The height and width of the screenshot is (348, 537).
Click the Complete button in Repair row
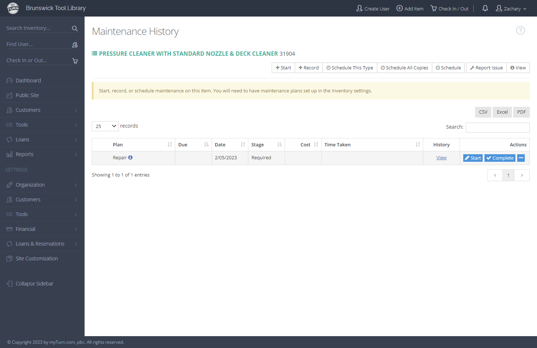tap(500, 158)
